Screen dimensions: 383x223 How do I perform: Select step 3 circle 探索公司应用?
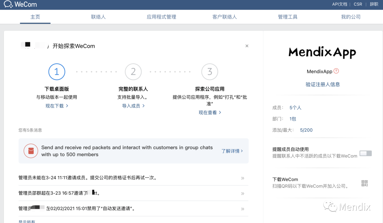(x=210, y=72)
